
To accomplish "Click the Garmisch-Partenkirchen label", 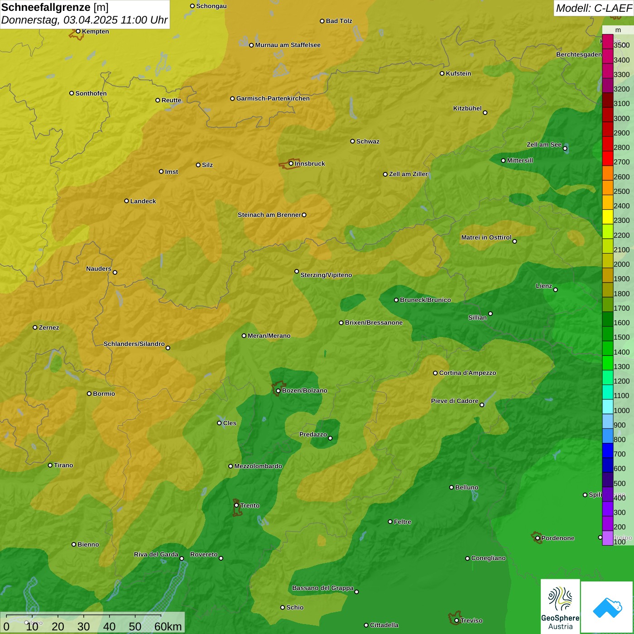I will tap(273, 98).
